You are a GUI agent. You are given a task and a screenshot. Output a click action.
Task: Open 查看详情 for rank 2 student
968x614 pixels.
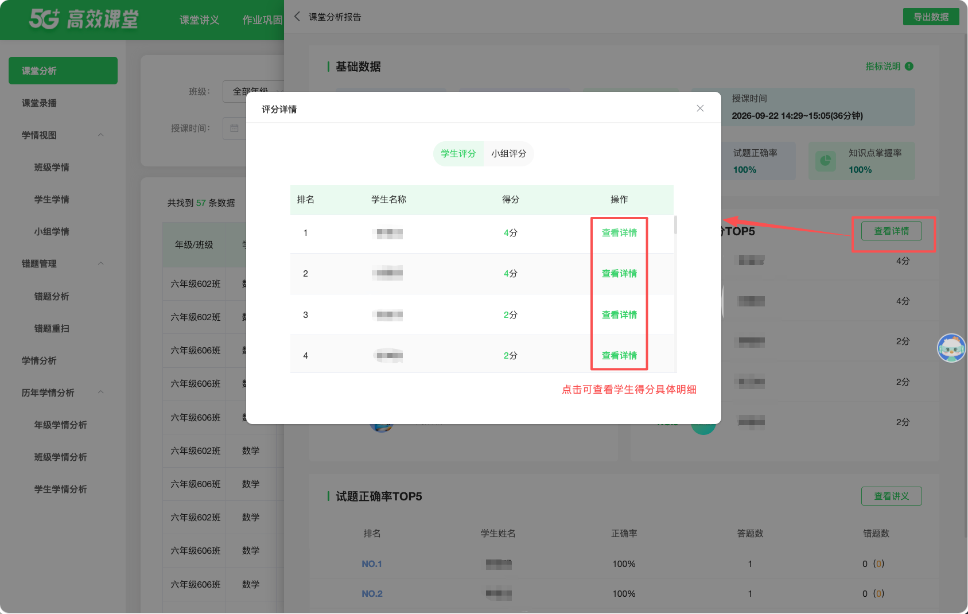619,274
